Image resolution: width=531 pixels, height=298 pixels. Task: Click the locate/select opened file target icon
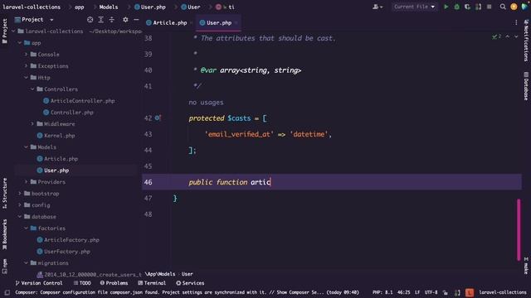tap(90, 20)
